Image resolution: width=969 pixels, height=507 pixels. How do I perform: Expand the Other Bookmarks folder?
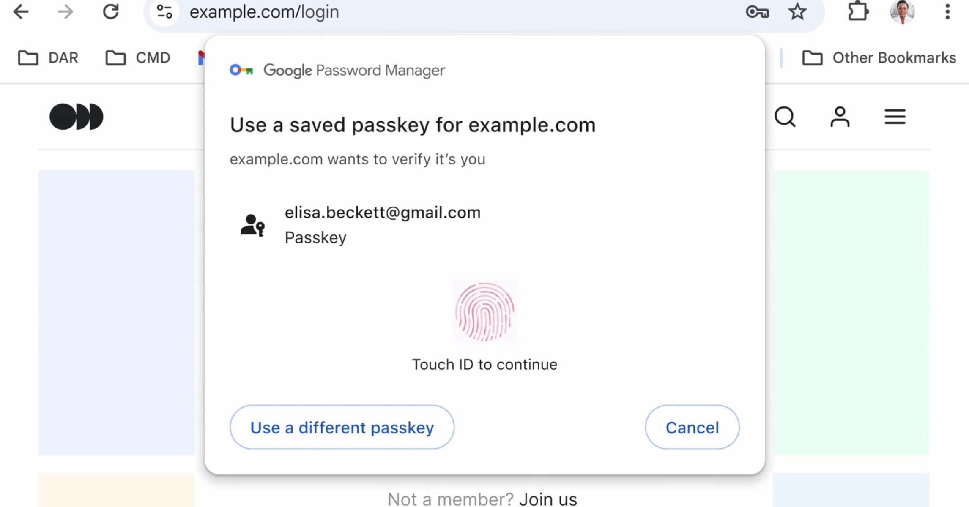click(879, 58)
